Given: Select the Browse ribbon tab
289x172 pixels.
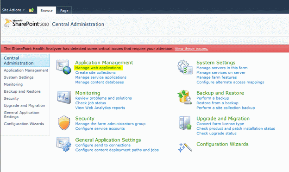Looking at the screenshot, I should (x=46, y=11).
